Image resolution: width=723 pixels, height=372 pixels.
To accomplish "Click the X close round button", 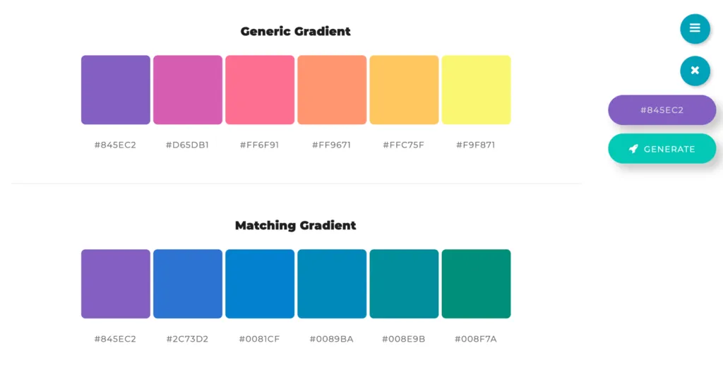I will (695, 71).
